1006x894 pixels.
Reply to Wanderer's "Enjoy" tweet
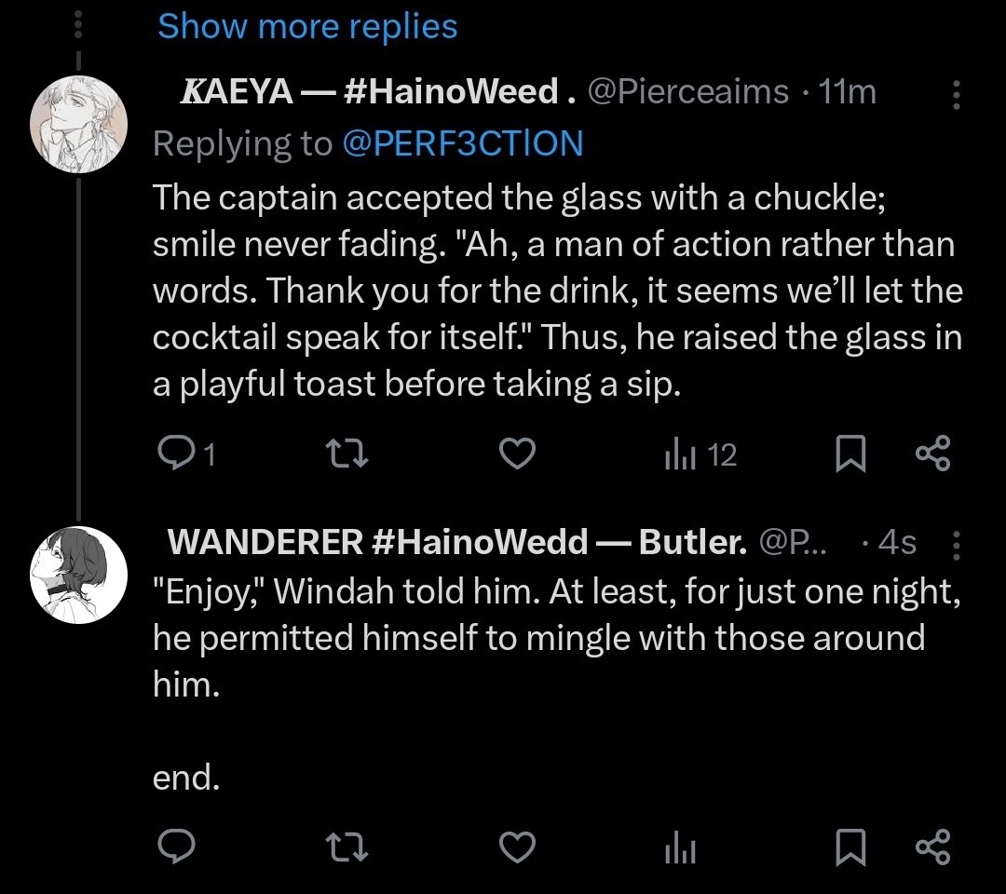pyautogui.click(x=176, y=847)
